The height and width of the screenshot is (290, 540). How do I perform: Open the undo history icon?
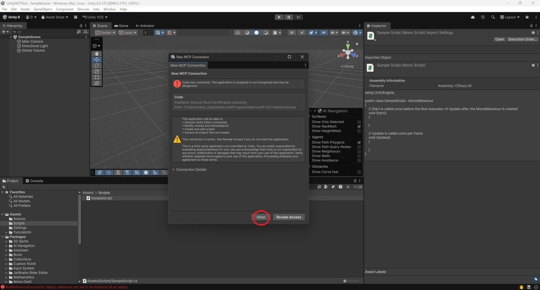click(x=483, y=17)
